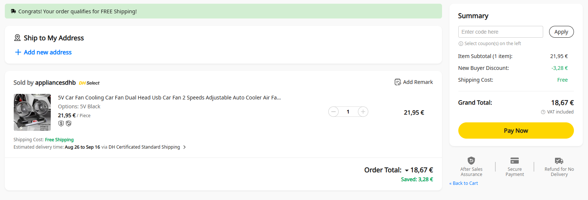Image resolution: width=588 pixels, height=200 pixels.
Task: Click the plus icon for adding address
Action: tap(18, 52)
